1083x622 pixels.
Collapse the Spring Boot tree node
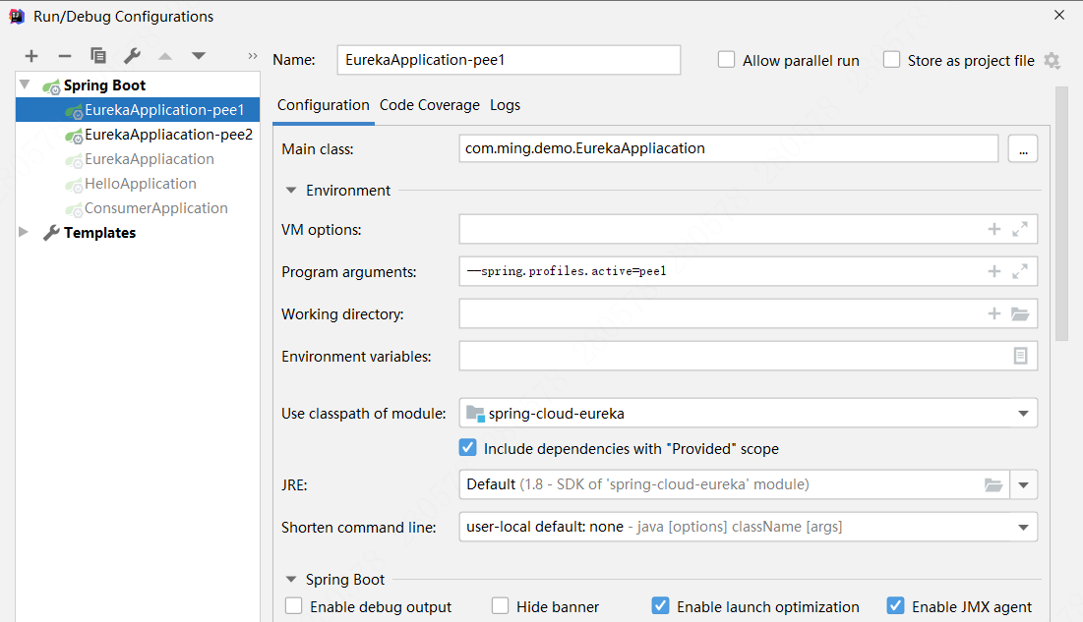(25, 85)
